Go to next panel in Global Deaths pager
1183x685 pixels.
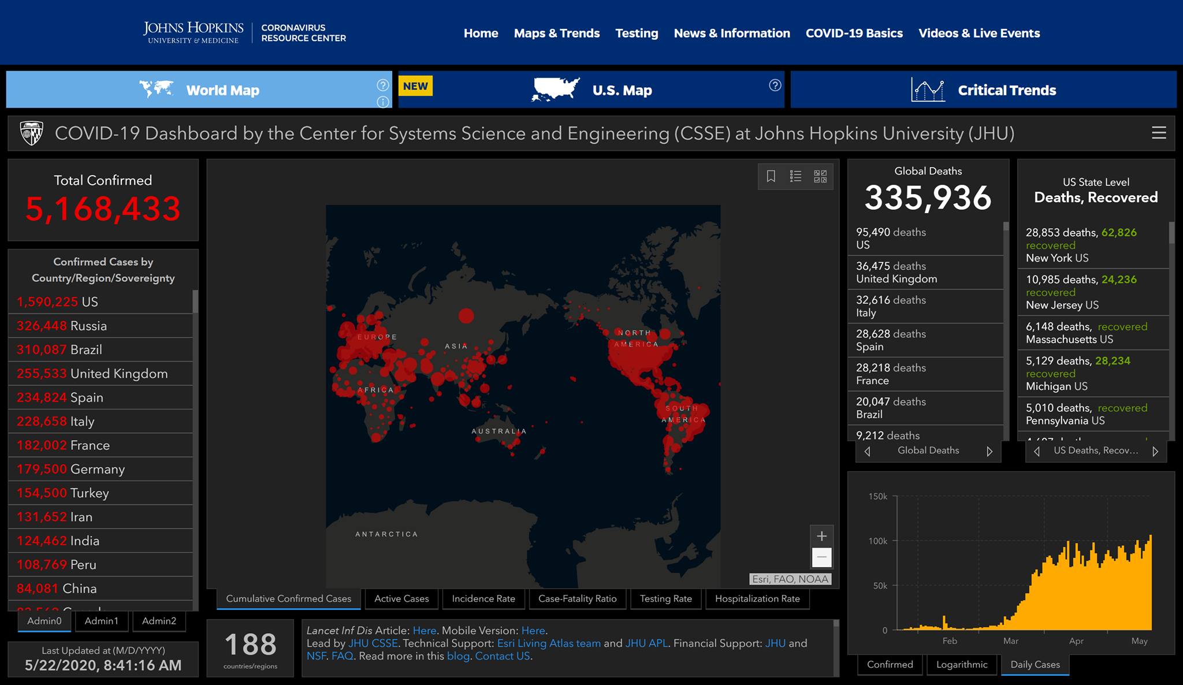click(989, 451)
